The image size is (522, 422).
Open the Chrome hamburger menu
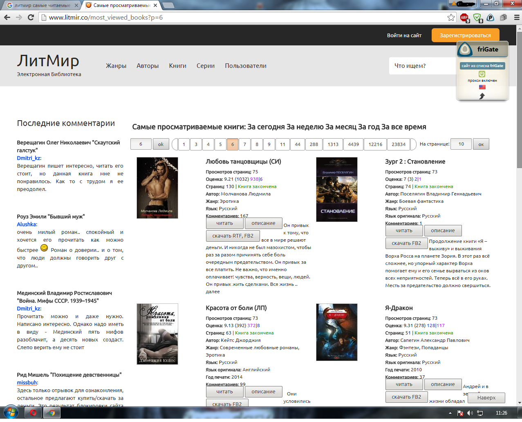(x=516, y=17)
